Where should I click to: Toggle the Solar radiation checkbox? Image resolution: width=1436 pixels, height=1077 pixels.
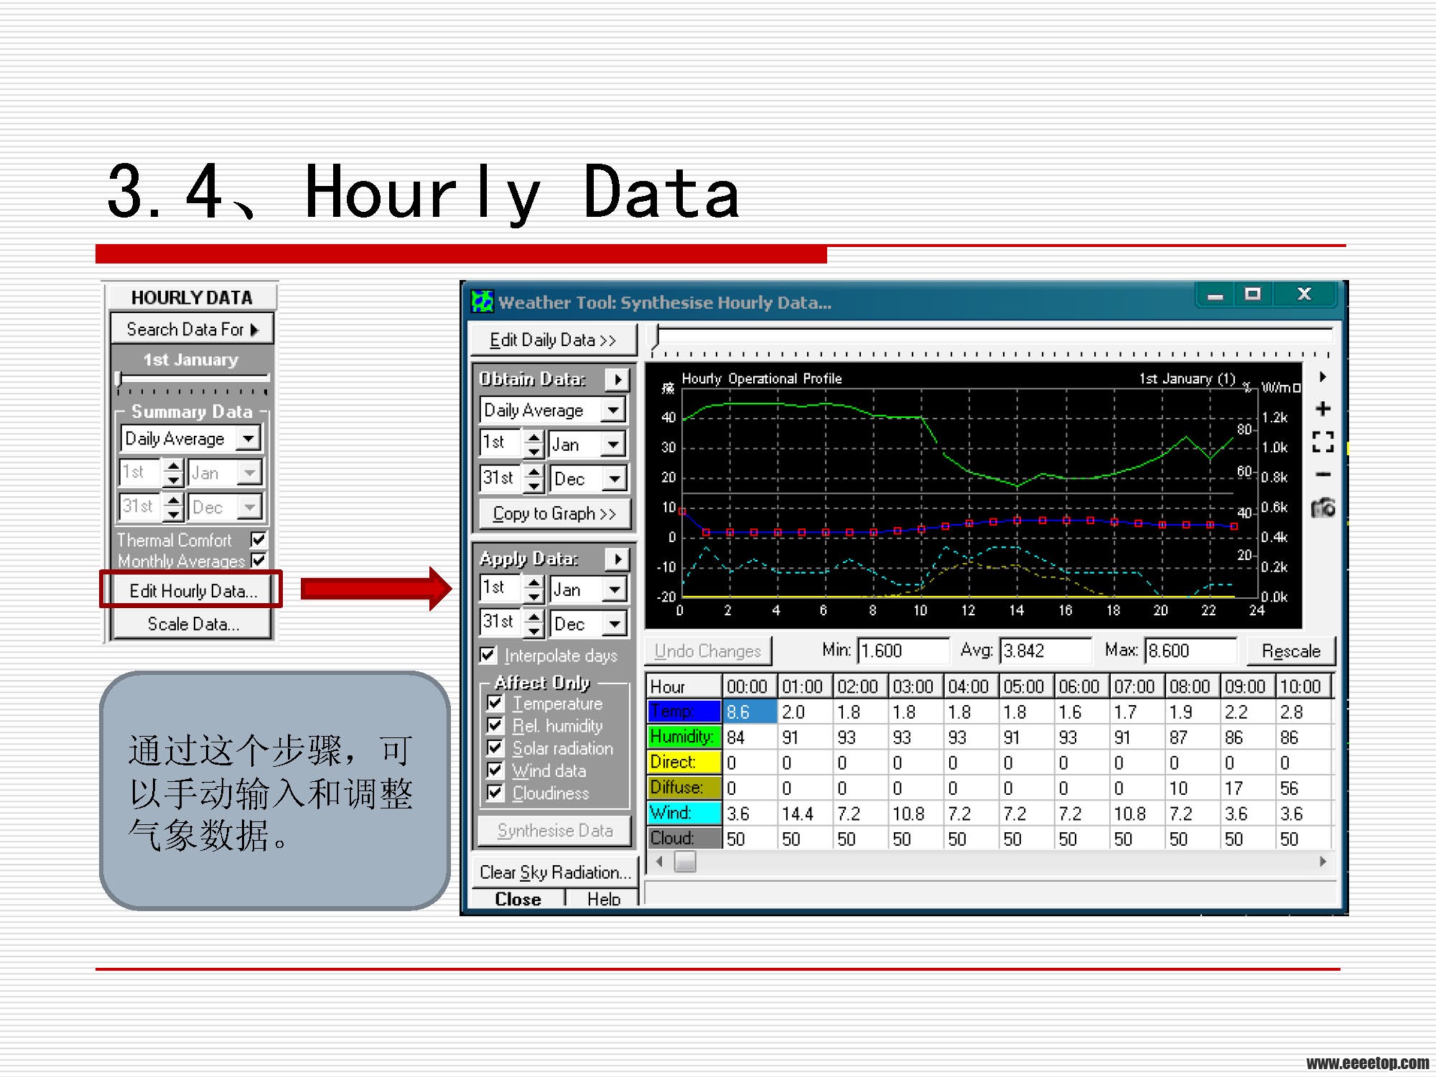pyautogui.click(x=495, y=747)
